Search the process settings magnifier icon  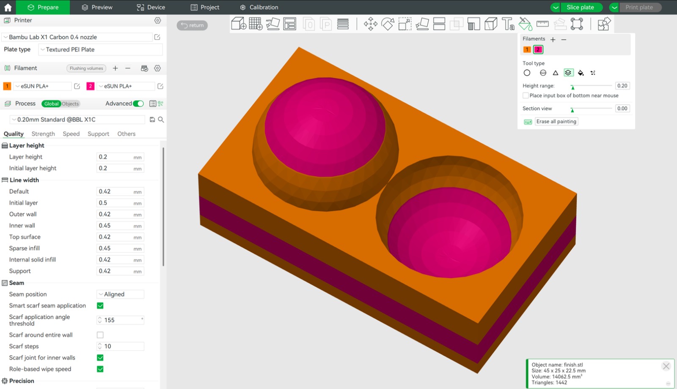(161, 120)
